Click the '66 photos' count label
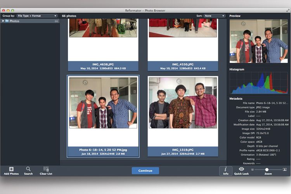Screen dimensions: 291x194 click(x=69, y=16)
